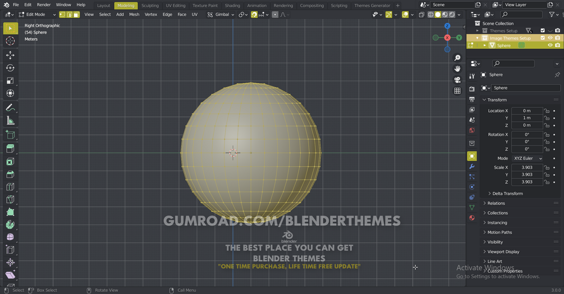The image size is (564, 294).
Task: Switch to Themes Generator workspace tab
Action: [372, 6]
